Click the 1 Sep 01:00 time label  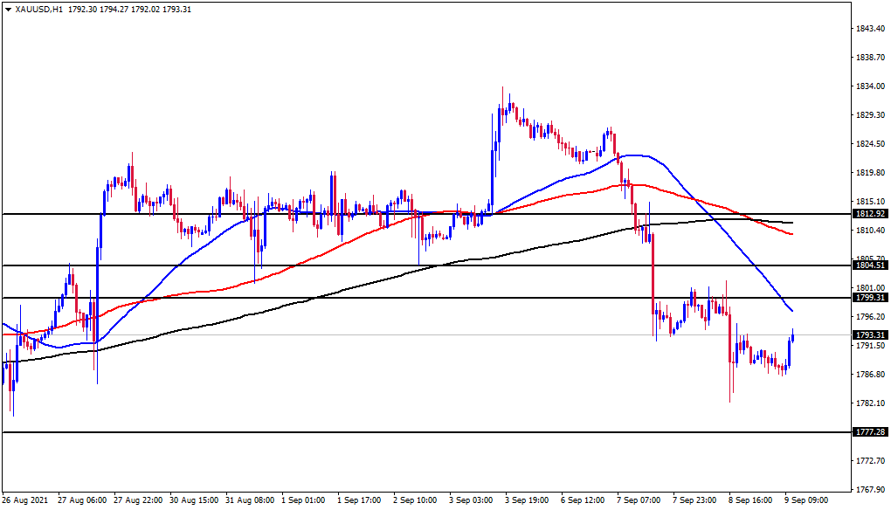click(303, 500)
